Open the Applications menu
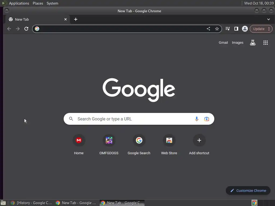 (x=19, y=3)
